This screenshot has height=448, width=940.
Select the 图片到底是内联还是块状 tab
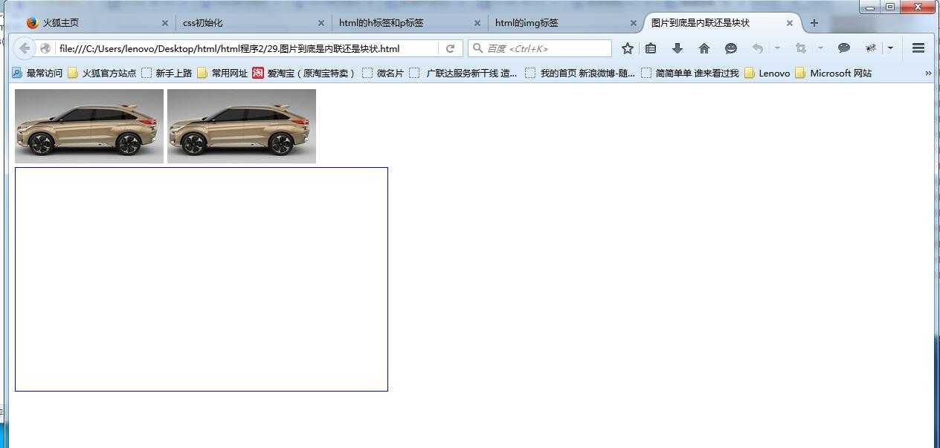(722, 23)
